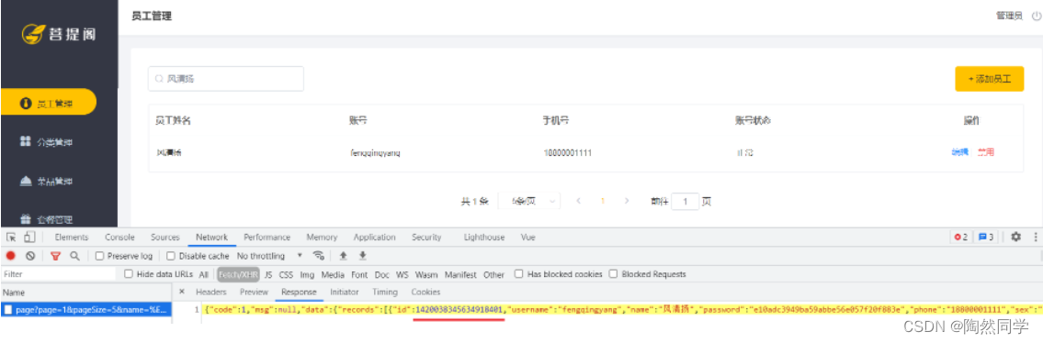Viewport: 1043px width, 343px height.
Task: Select the page?page=1&pageSize=5 request row
Action: [x=86, y=310]
